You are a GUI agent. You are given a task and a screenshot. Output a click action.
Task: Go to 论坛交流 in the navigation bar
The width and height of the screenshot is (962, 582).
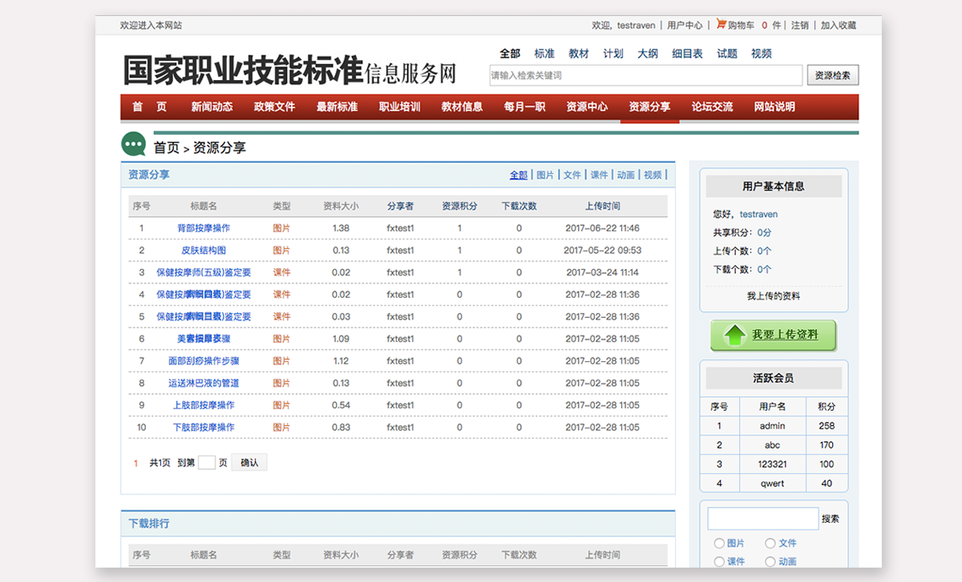coord(711,107)
